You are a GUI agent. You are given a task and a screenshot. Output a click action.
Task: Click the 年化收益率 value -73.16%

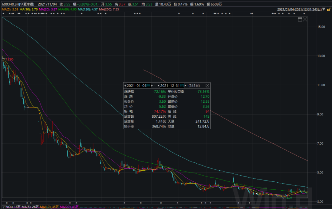203,92
